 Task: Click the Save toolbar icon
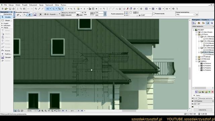pos(10,9)
